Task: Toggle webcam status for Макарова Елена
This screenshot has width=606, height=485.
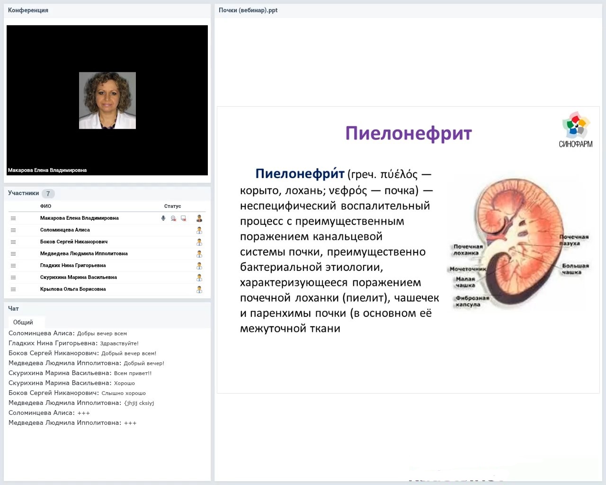Action: coord(173,218)
